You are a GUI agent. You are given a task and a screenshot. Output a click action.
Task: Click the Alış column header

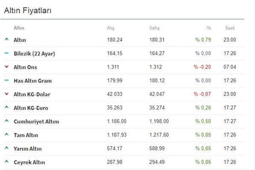pos(110,28)
